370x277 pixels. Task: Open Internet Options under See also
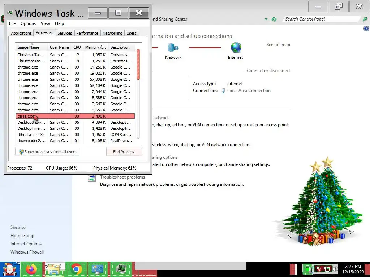(26, 244)
